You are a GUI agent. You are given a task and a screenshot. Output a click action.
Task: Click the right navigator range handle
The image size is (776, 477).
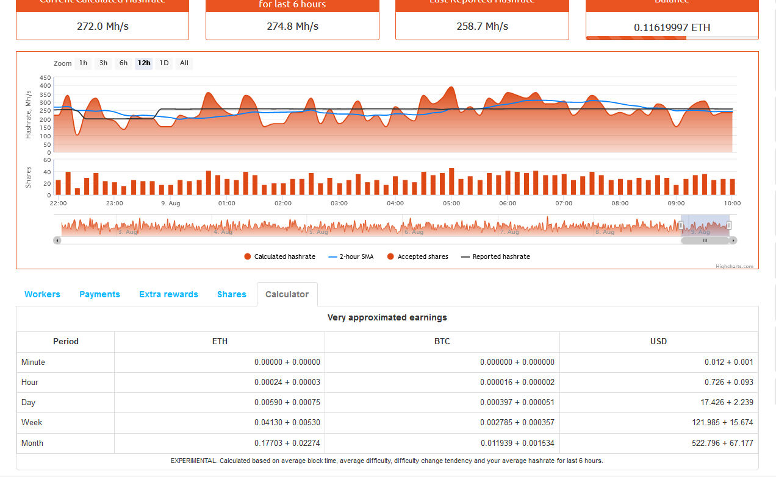(729, 225)
